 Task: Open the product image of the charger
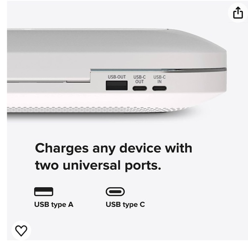click(x=117, y=71)
